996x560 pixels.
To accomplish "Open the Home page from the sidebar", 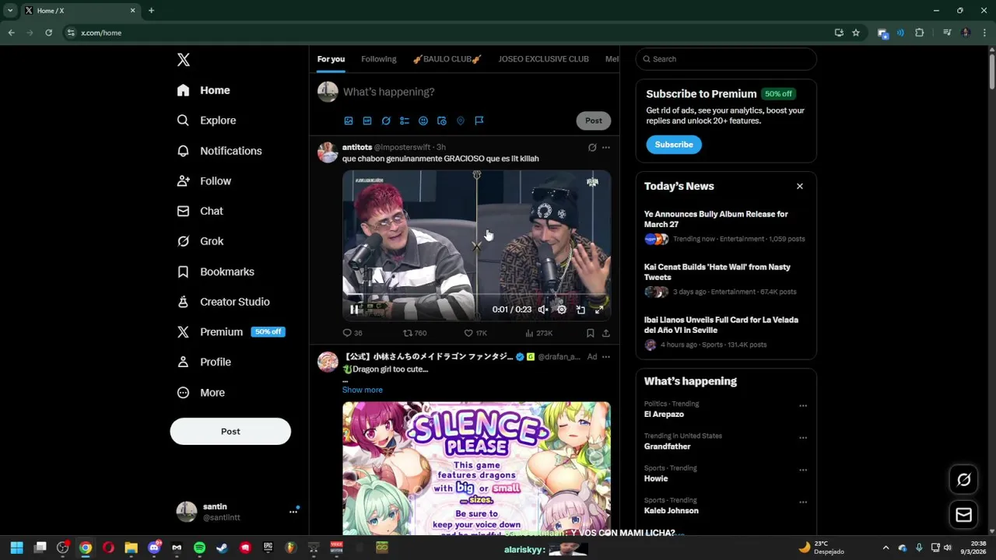I will (204, 90).
